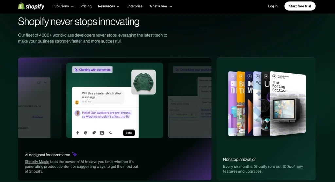This screenshot has width=335, height=182.
Task: Open the Pricing page from navigation
Action: click(86, 6)
